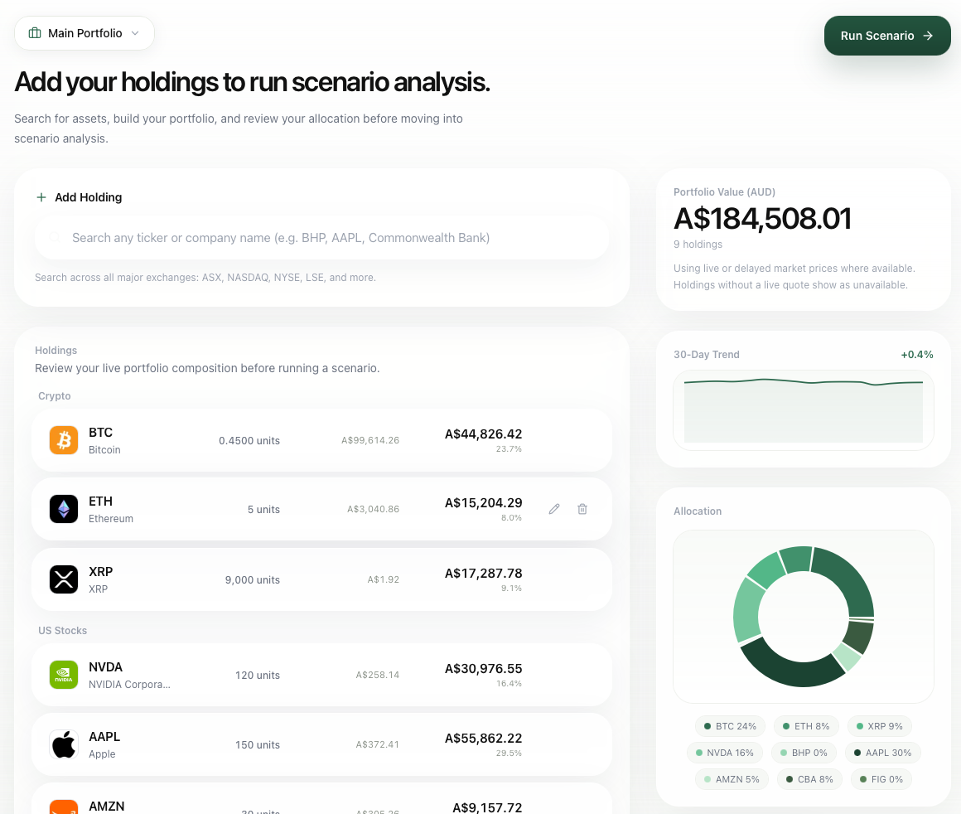Click the 0.4500 units text
961x814 pixels.
coord(249,440)
